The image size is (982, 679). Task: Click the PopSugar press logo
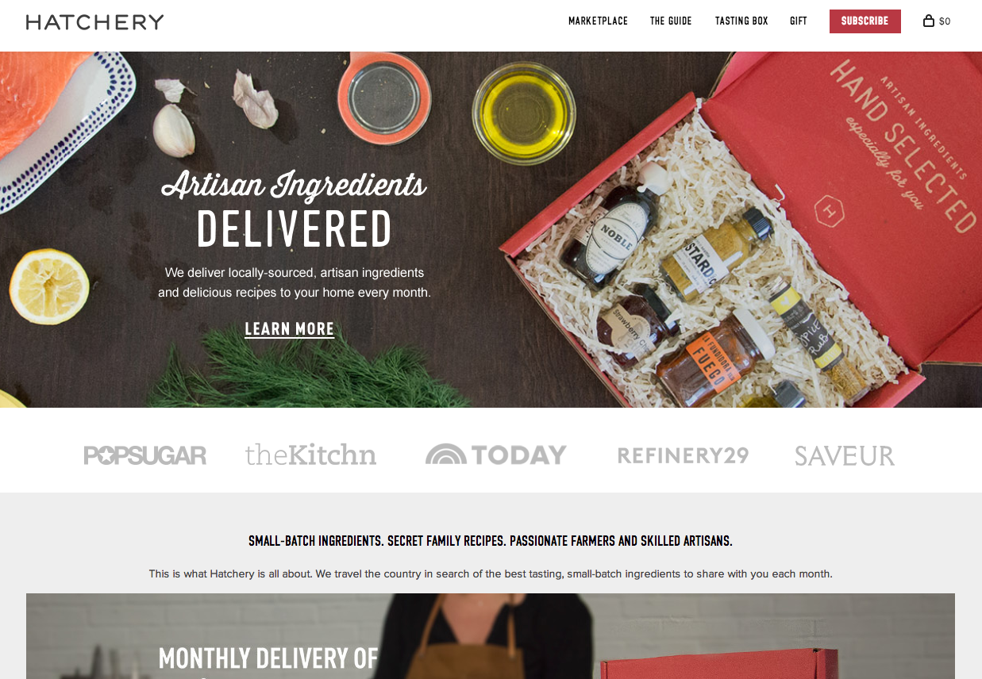[x=145, y=455]
